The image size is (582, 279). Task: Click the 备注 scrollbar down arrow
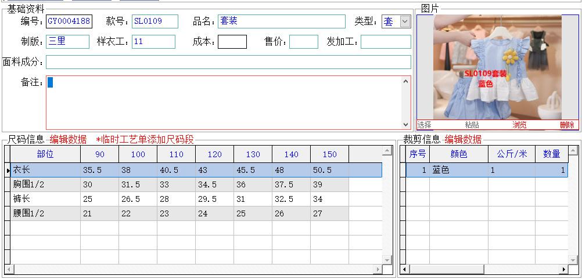click(x=405, y=125)
